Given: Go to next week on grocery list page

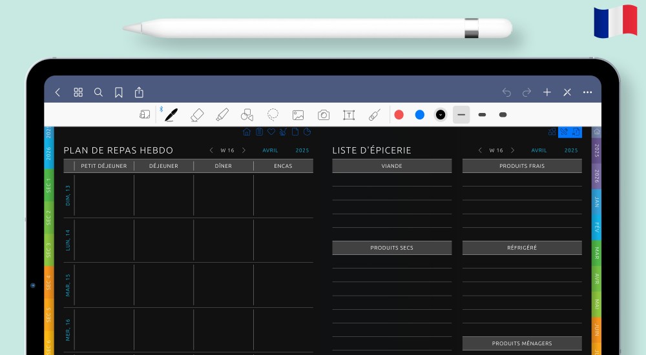Looking at the screenshot, I should click(512, 150).
